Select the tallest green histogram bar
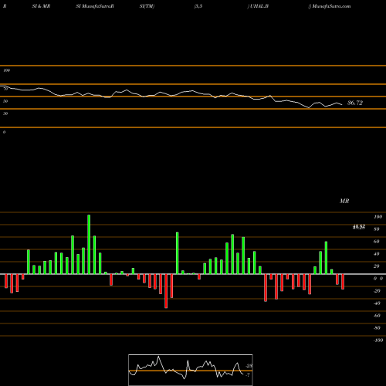This screenshot has height=386, width=386. 89,245
